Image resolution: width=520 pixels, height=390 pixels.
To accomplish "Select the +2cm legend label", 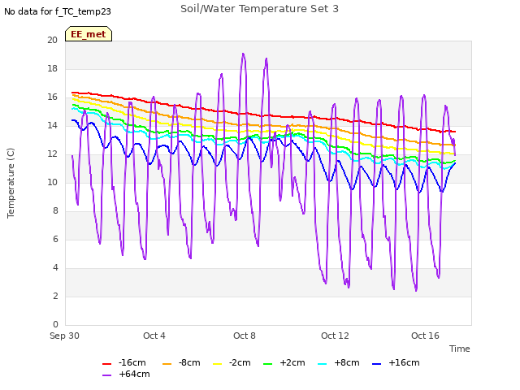I will click(292, 363).
